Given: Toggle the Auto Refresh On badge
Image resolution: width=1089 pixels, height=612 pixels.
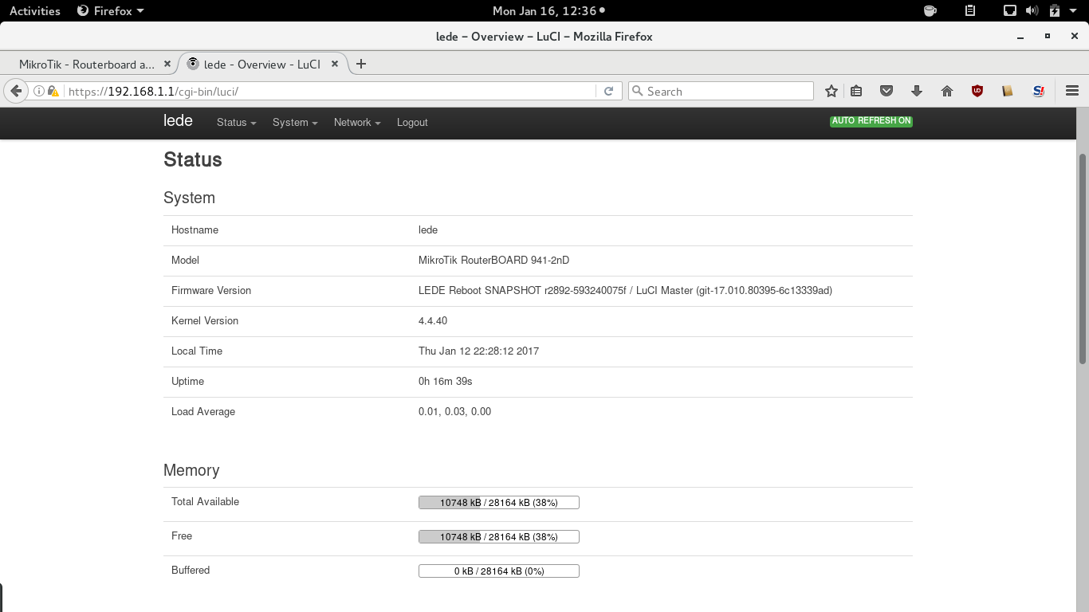Looking at the screenshot, I should pyautogui.click(x=871, y=121).
